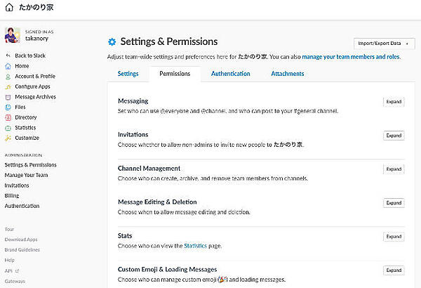Switch to the Authentication tab
This screenshot has height=288, width=421.
[230, 74]
